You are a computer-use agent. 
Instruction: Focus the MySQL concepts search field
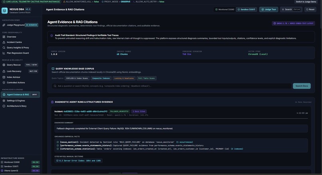(x=171, y=86)
